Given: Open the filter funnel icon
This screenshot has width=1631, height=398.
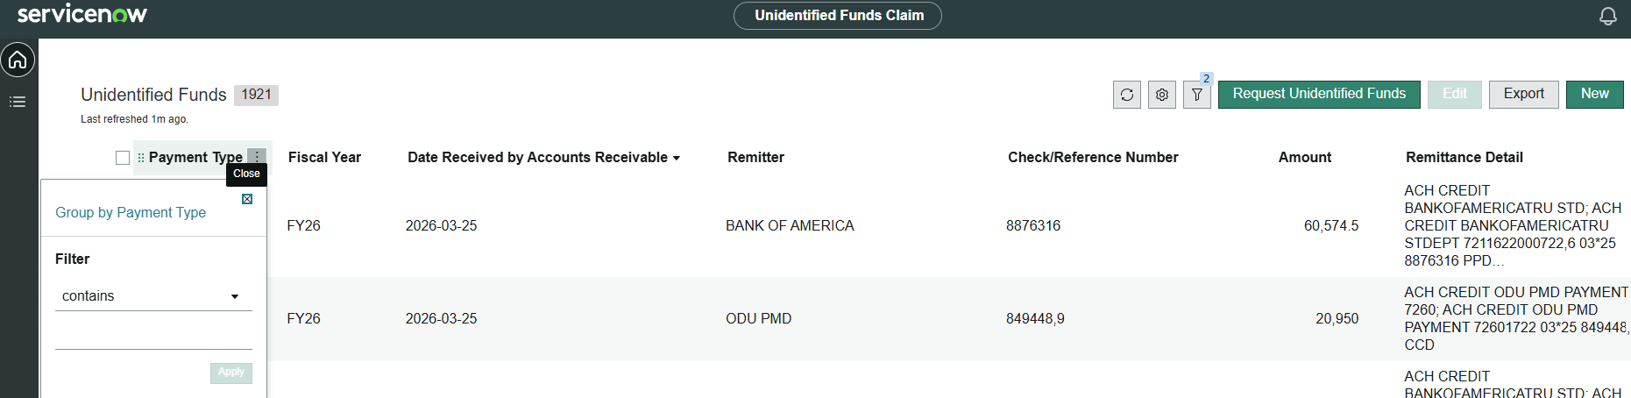Looking at the screenshot, I should [x=1196, y=95].
